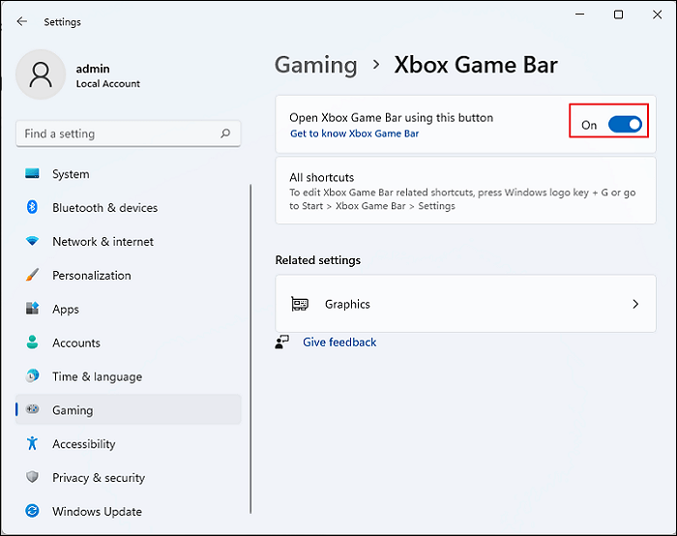
Task: Click the Give feedback link
Action: click(x=339, y=342)
